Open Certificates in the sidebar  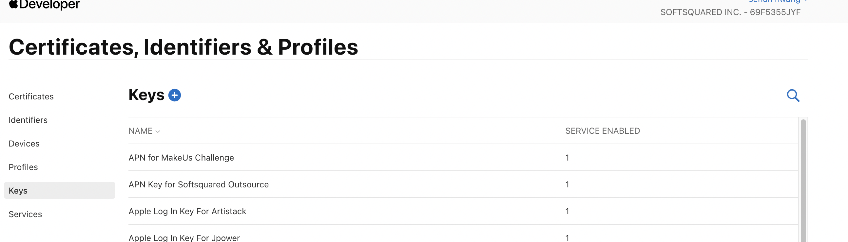tap(31, 96)
